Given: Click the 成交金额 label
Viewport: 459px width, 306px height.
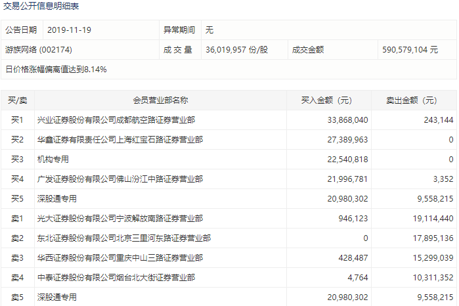Looking at the screenshot, I should coord(308,49).
